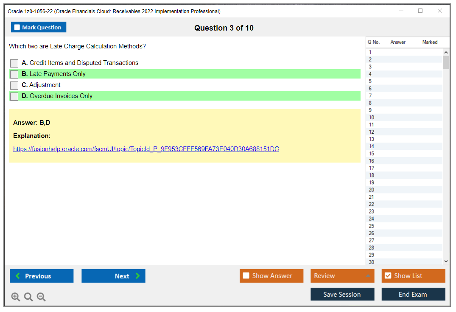Viewport: 456px width, 312px height.
Task: Go to the Previous question
Action: [x=42, y=276]
